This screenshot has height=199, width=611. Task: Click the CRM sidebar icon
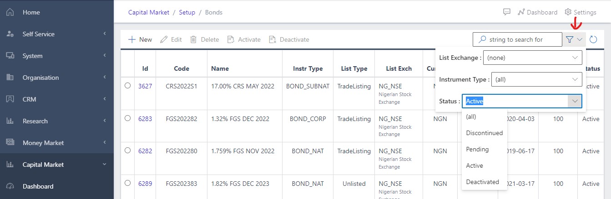pos(10,99)
